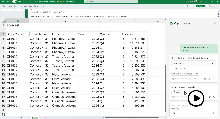Click the orange Confidential shield icon
Image resolution: width=220 pixels, height=119 pixels.
[61, 1]
